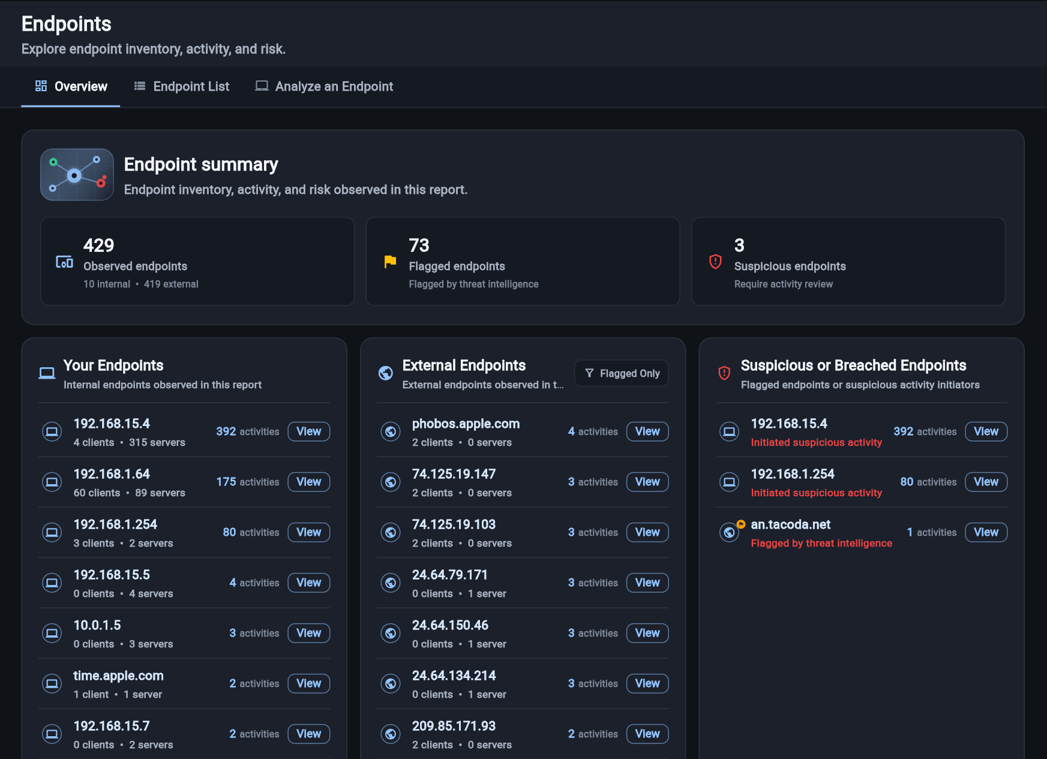Click flagged globe icon for an.tacoda.net
This screenshot has height=759, width=1047.
[x=730, y=532]
